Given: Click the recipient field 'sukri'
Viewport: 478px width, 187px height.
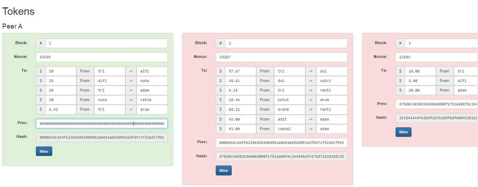Looking at the screenshot, I should pos(332,81).
